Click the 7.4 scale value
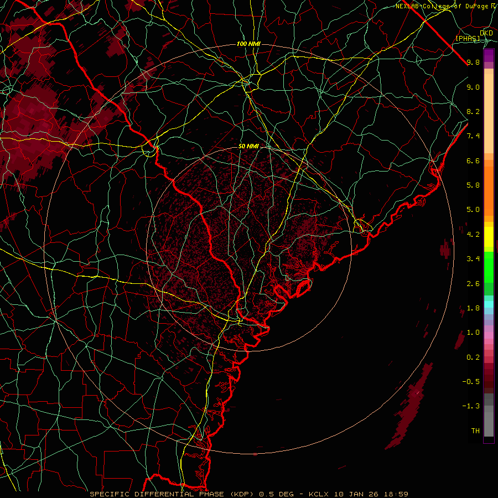 click(x=473, y=136)
